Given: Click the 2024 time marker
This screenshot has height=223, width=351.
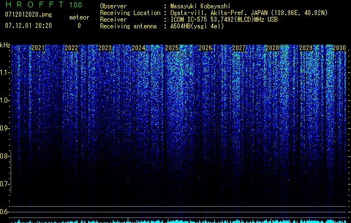Looking at the screenshot, I should coord(138,48).
